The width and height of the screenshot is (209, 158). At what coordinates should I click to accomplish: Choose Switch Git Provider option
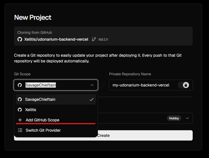click(56, 130)
